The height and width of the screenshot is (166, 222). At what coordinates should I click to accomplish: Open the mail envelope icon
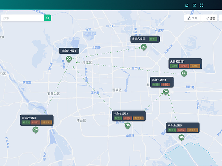click(194, 5)
